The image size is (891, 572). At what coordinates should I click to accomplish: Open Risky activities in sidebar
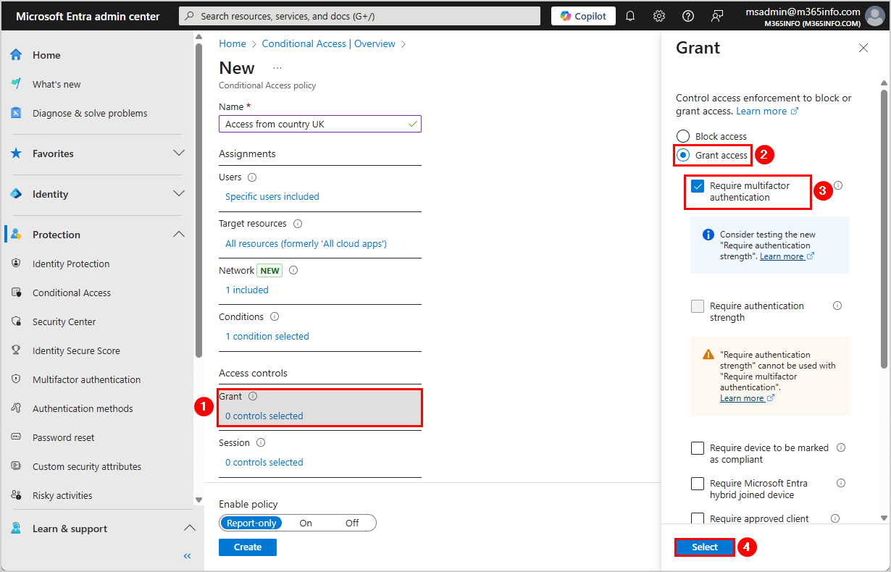[62, 495]
